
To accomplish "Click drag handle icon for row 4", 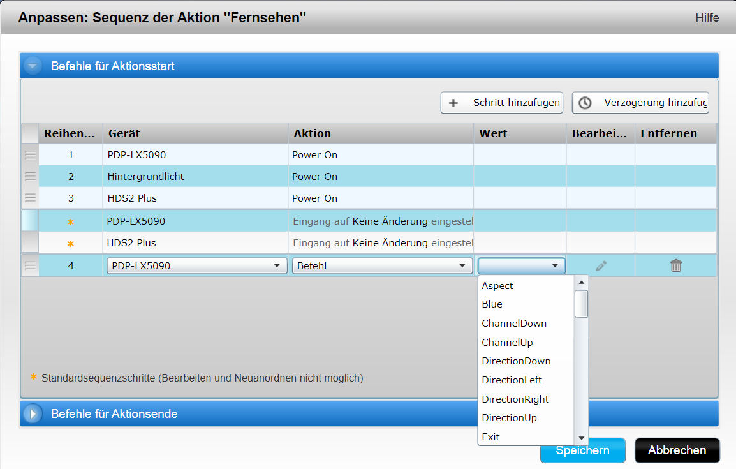I will (x=30, y=266).
